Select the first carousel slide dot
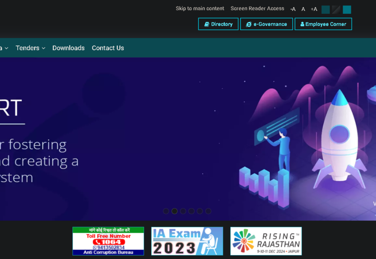The width and height of the screenshot is (376, 259). click(166, 211)
